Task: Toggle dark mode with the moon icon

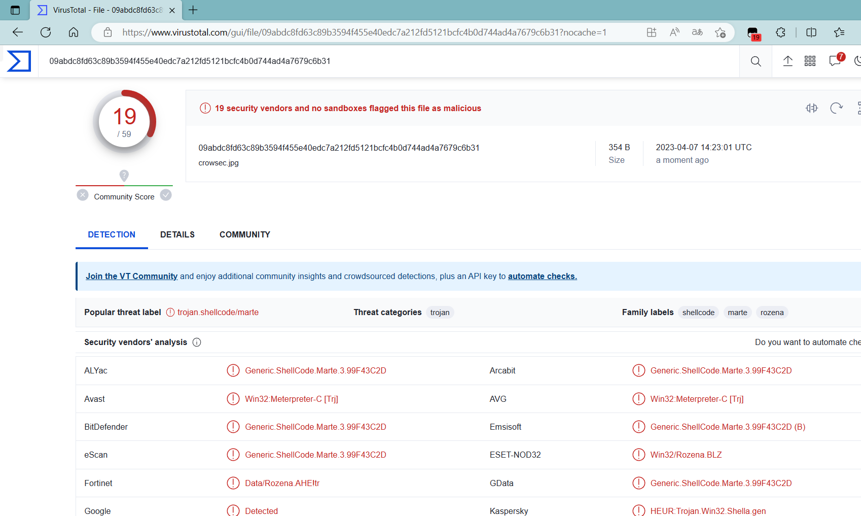Action: tap(857, 61)
